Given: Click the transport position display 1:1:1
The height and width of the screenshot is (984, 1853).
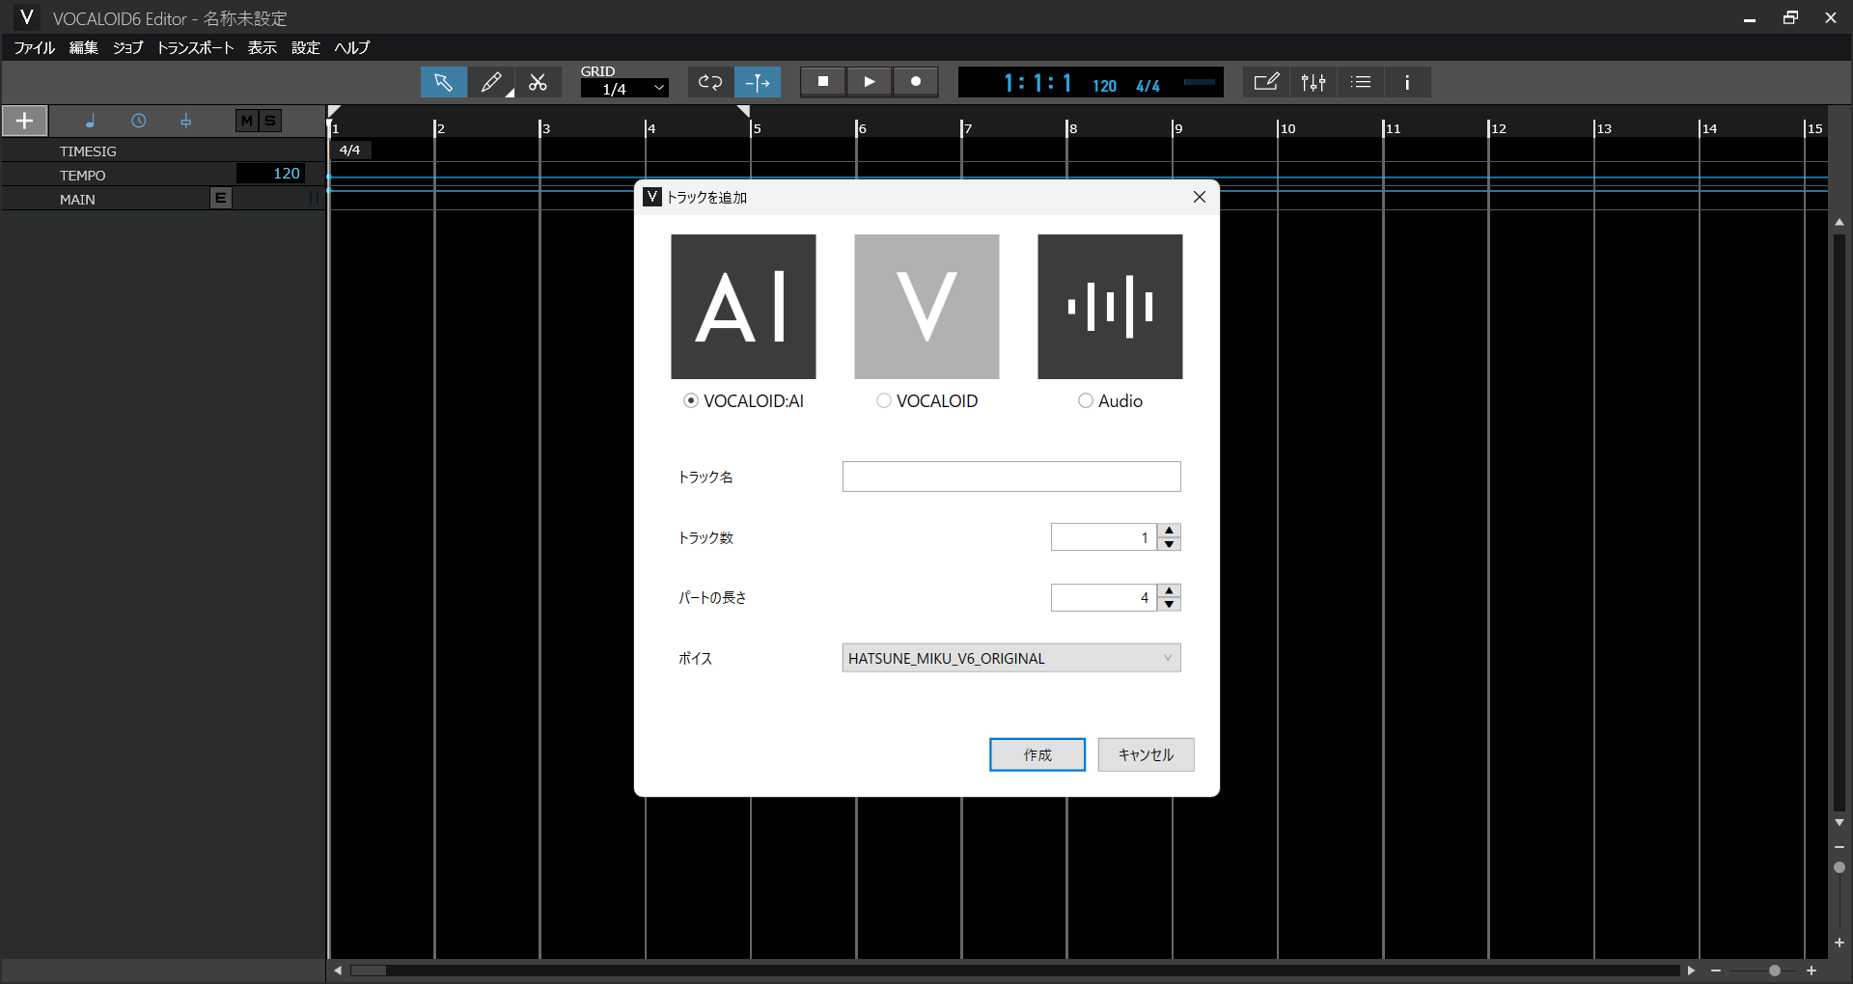Looking at the screenshot, I should click(1037, 83).
